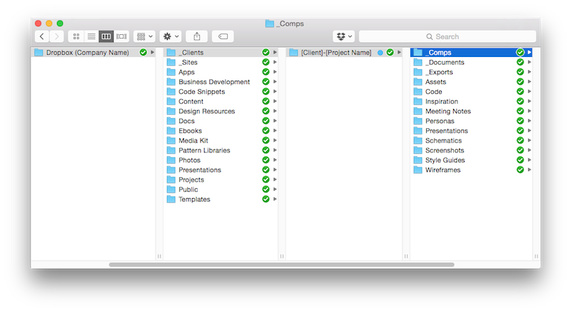Select the Design Resources folder

(206, 111)
